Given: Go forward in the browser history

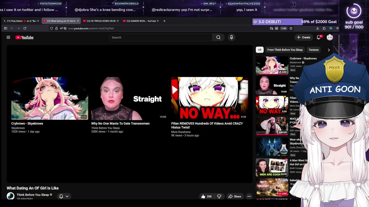Looking at the screenshot, I should tap(18, 28).
